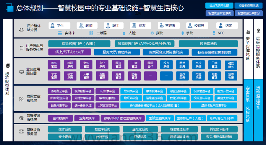
Task: Click the teacher (教师) user icon
Action: [81, 26]
